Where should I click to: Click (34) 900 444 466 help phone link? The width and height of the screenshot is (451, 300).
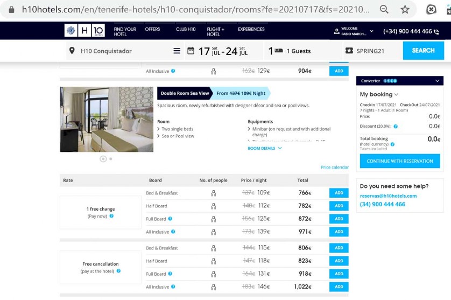(382, 204)
